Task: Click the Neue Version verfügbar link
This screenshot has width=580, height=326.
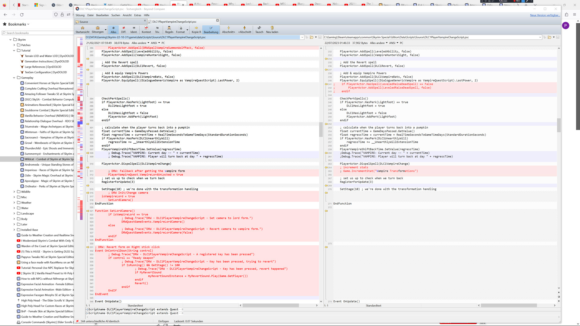Action: tap(544, 15)
